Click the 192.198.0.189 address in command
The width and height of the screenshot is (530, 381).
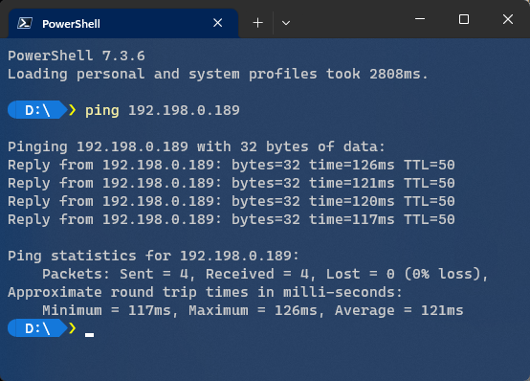coord(184,110)
